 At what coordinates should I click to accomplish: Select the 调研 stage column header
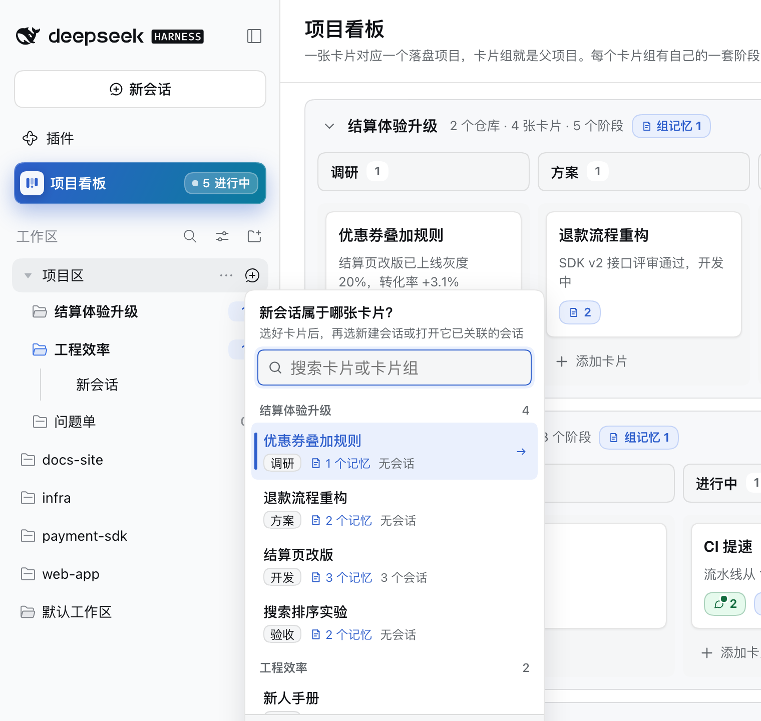pyautogui.click(x=424, y=172)
